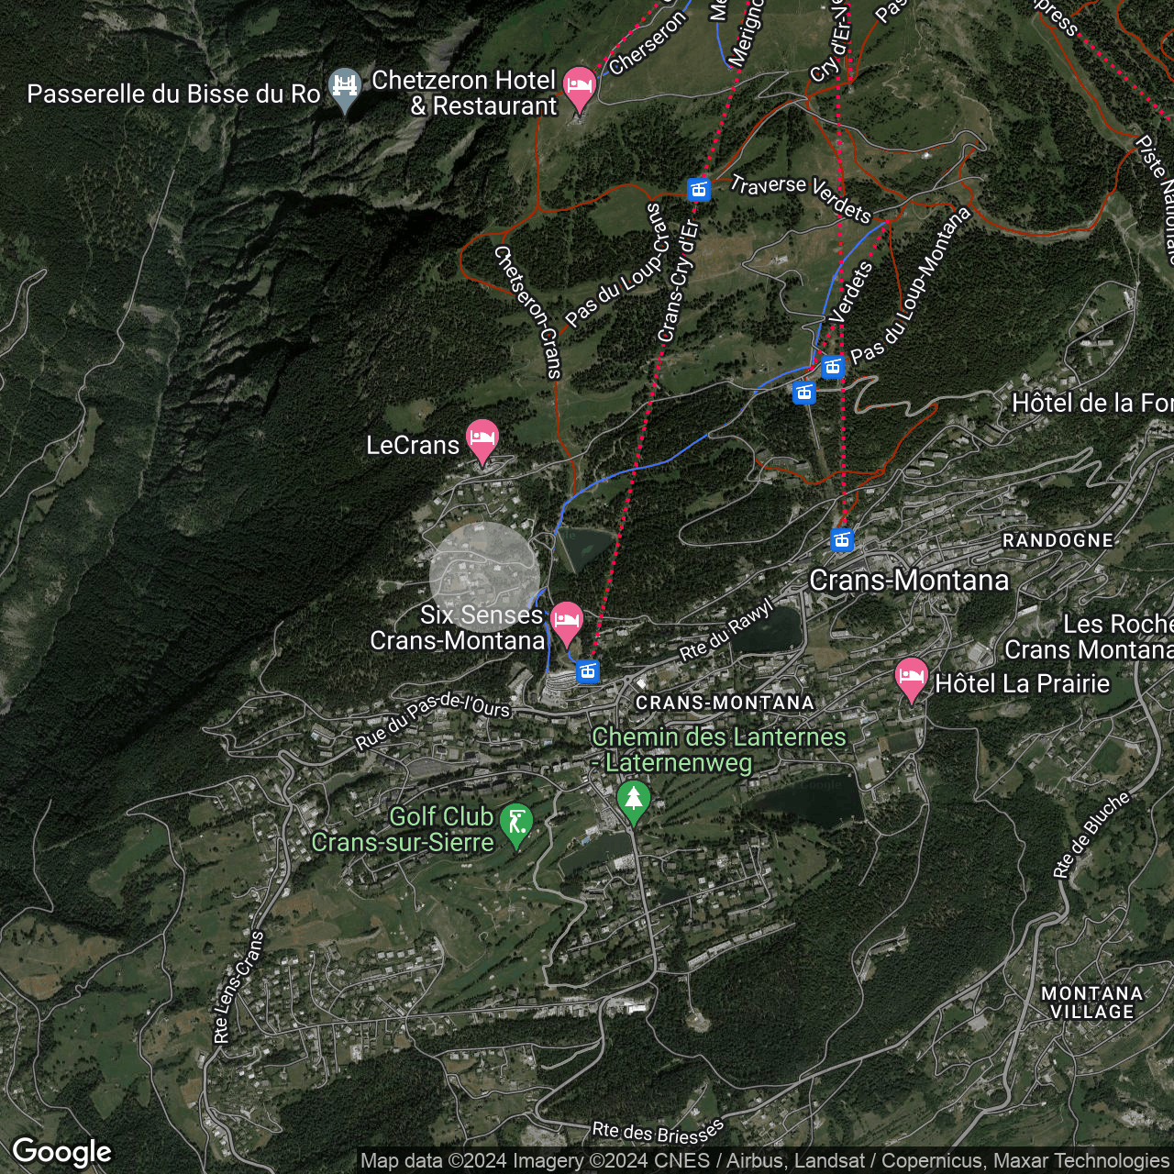1174x1174 pixels.
Task: Select the Passerelle du Bisse du Ro bridge marker
Action: tap(345, 90)
